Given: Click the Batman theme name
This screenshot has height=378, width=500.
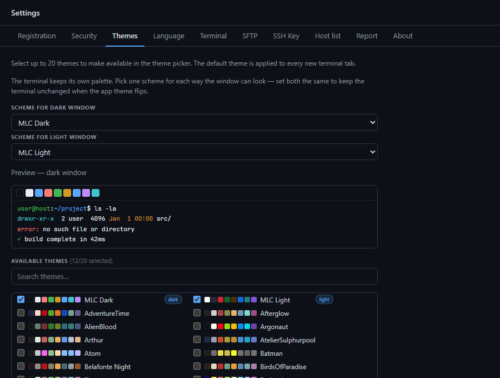Looking at the screenshot, I should point(271,354).
